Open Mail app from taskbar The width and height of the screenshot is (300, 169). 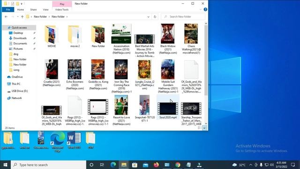(x=145, y=165)
